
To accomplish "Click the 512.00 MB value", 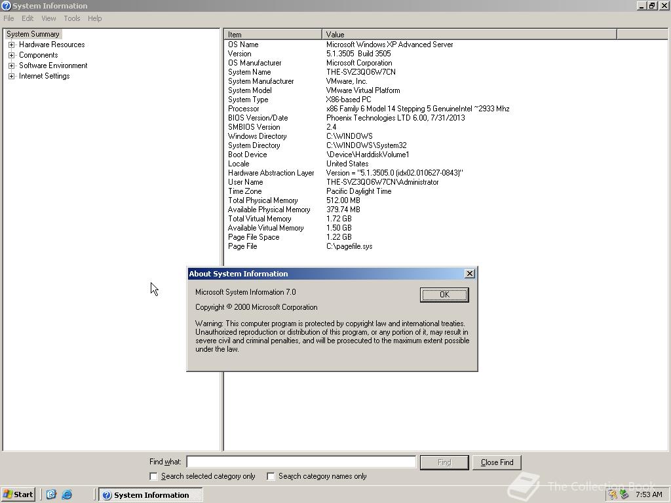I will click(343, 200).
